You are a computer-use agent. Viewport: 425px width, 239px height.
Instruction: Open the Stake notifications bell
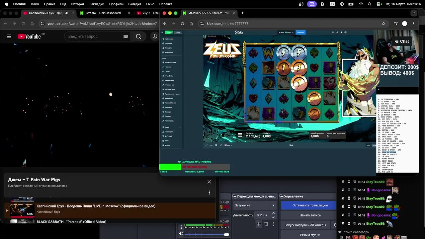(341, 33)
